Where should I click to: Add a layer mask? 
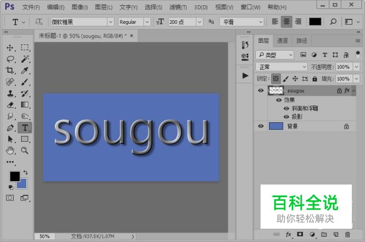click(300, 234)
